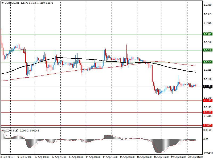This screenshot has width=213, height=160.
Task: Click the 1.1132 red support level label
Action: 208,101
